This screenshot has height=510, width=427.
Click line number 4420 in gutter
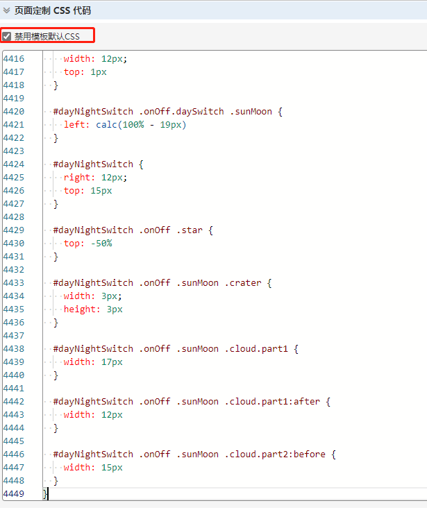14,112
